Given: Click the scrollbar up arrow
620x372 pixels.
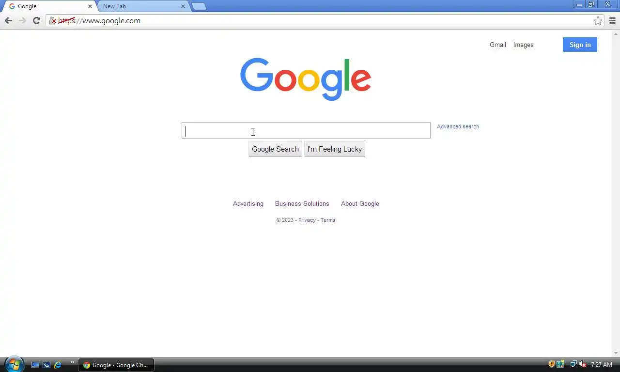Looking at the screenshot, I should (616, 33).
